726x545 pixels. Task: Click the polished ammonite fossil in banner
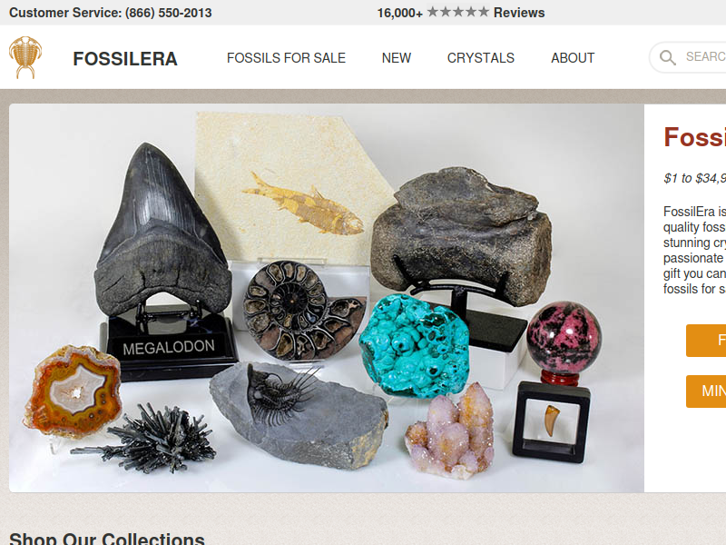(x=305, y=310)
